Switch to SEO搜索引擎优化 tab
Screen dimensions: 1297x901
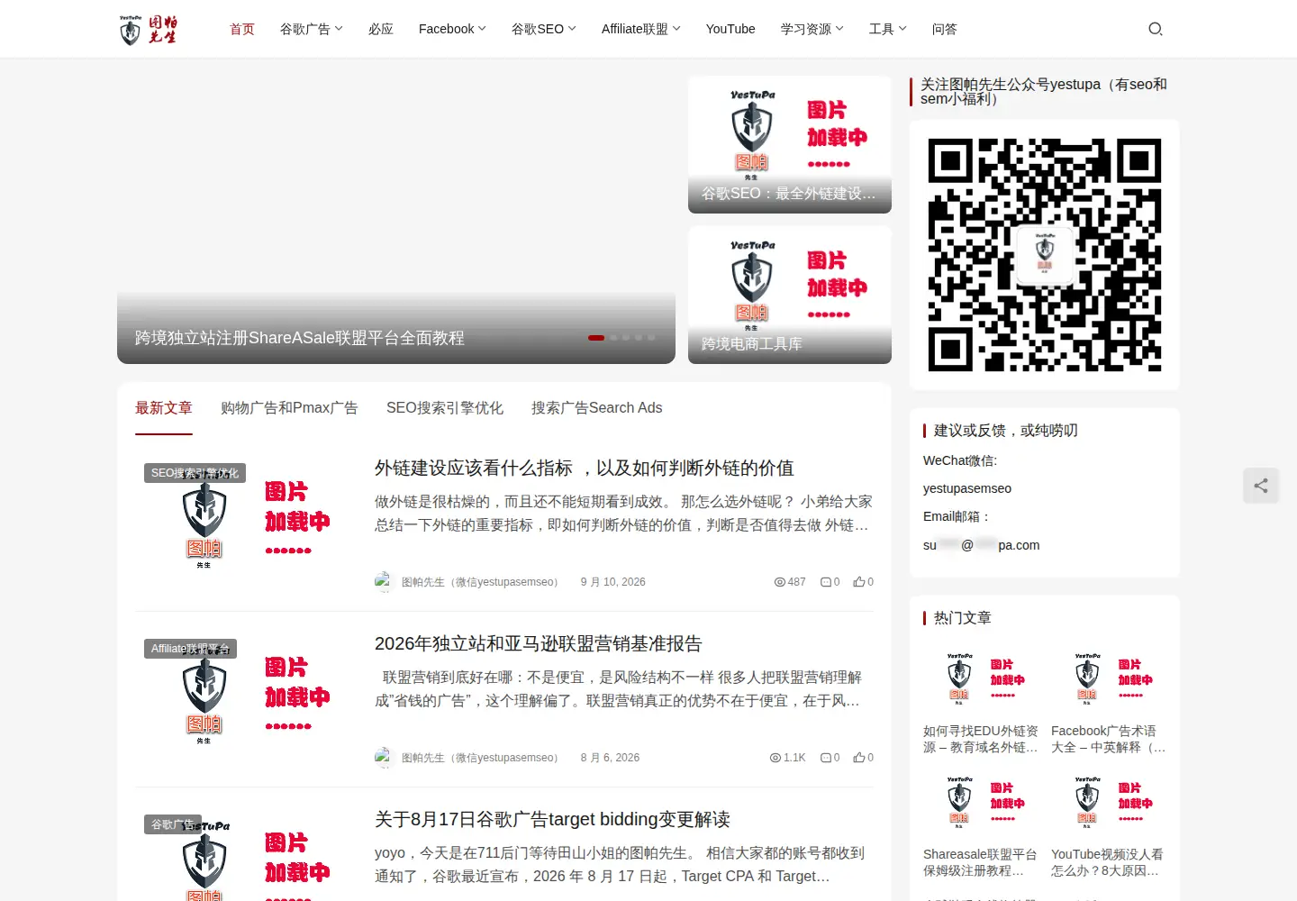(445, 408)
